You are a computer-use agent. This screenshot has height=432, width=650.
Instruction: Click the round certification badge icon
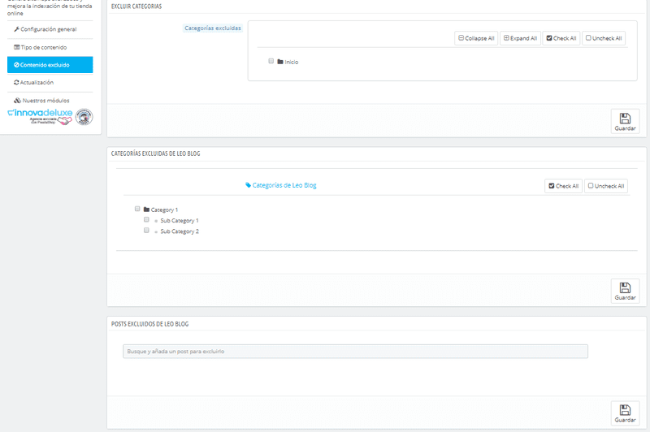pyautogui.click(x=84, y=117)
